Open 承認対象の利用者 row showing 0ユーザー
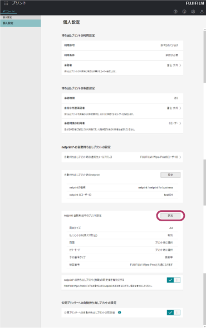Image resolution: width=206 pixels, height=328 pixels. [x=122, y=126]
